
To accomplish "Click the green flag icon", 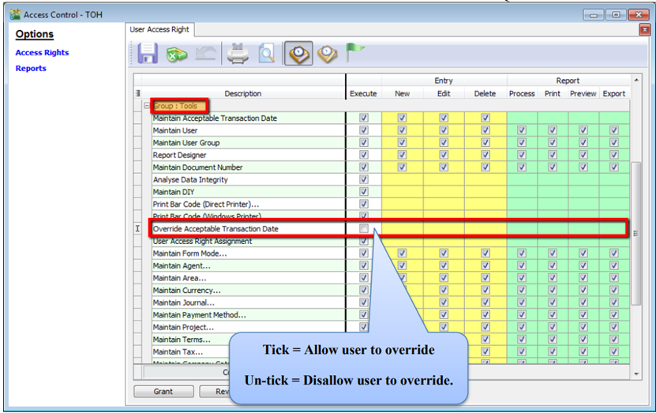I will pos(355,53).
